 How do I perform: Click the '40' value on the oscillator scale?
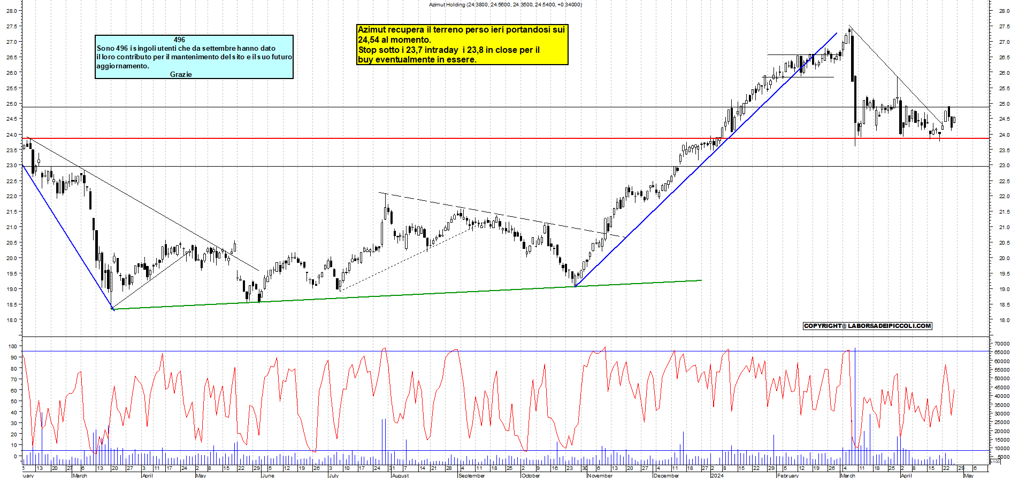coord(14,412)
